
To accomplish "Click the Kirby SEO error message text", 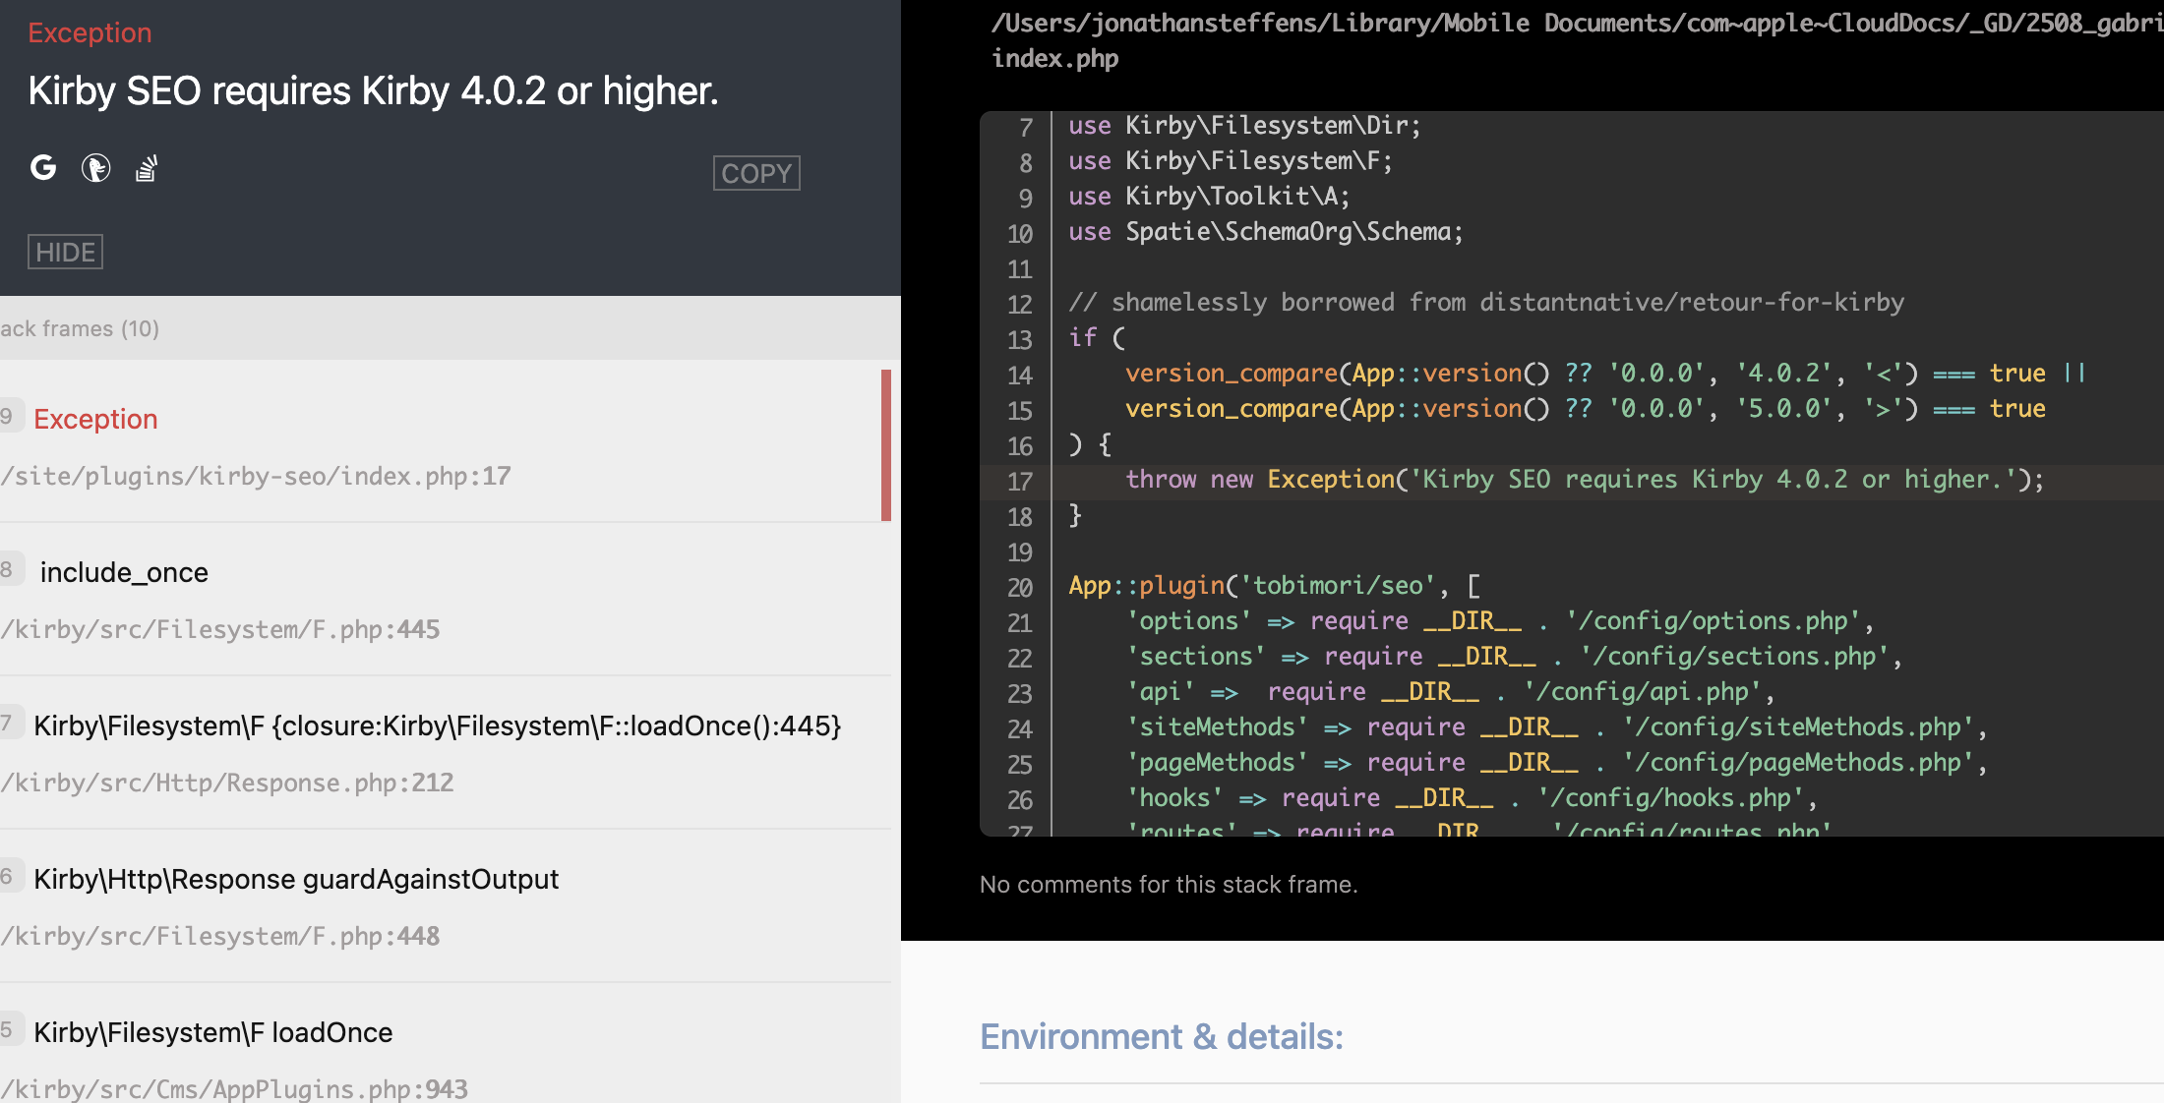I will coord(373,91).
